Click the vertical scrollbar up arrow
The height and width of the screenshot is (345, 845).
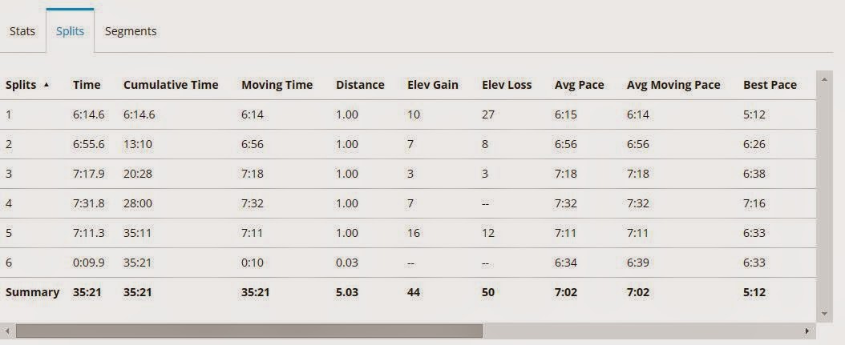pos(824,80)
